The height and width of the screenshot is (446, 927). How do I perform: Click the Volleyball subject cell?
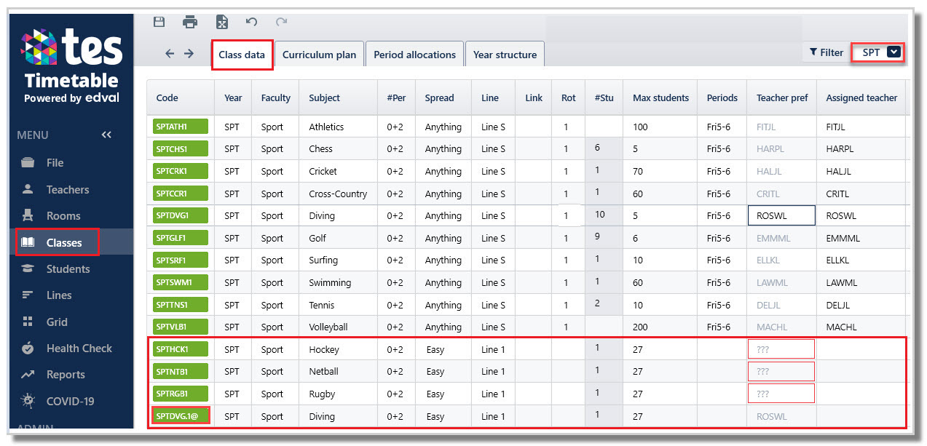click(339, 327)
